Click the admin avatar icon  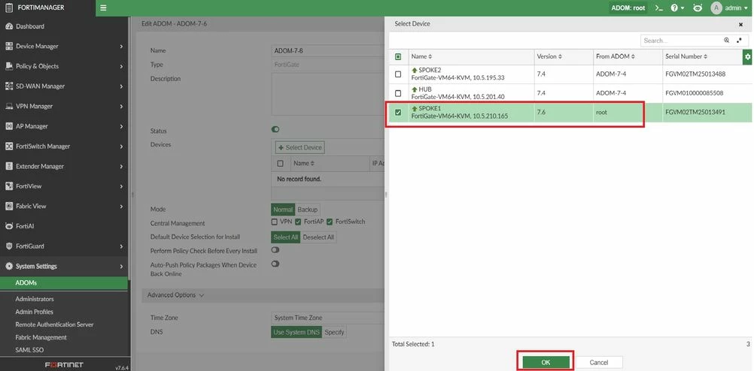click(x=716, y=8)
